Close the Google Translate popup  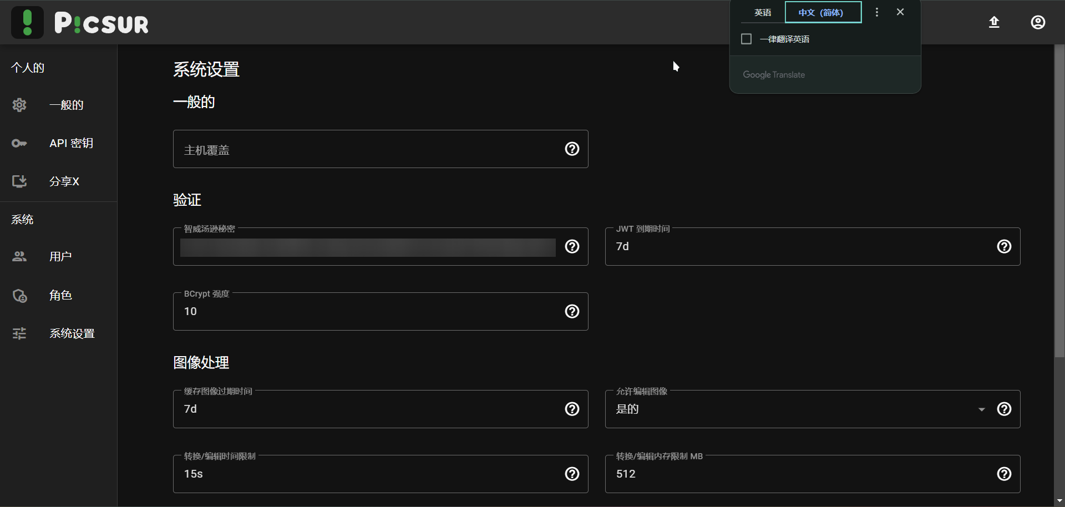coord(900,12)
